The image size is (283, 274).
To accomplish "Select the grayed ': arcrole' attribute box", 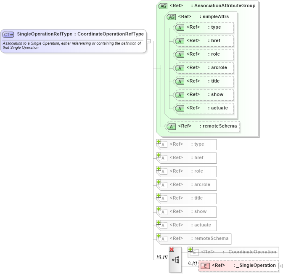I will [186, 185].
